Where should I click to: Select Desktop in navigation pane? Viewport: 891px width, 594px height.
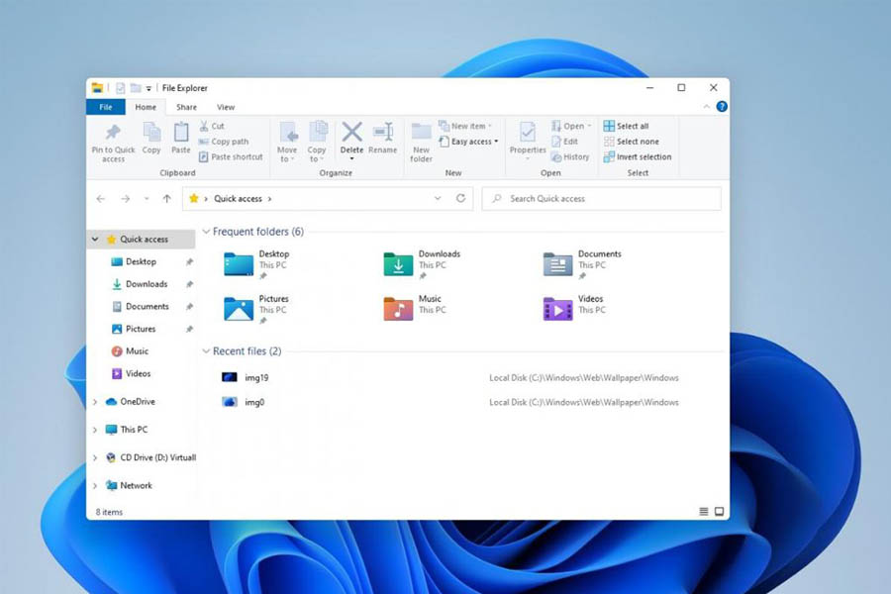[x=141, y=261]
